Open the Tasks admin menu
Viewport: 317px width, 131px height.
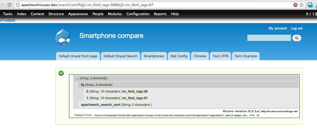[x=8, y=14]
